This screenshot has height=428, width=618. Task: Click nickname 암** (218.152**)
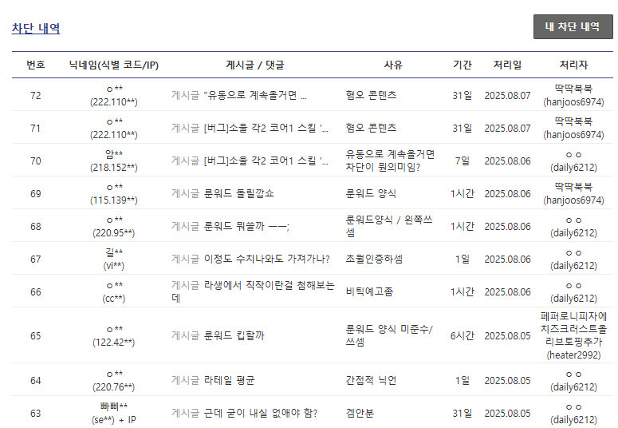pos(114,160)
